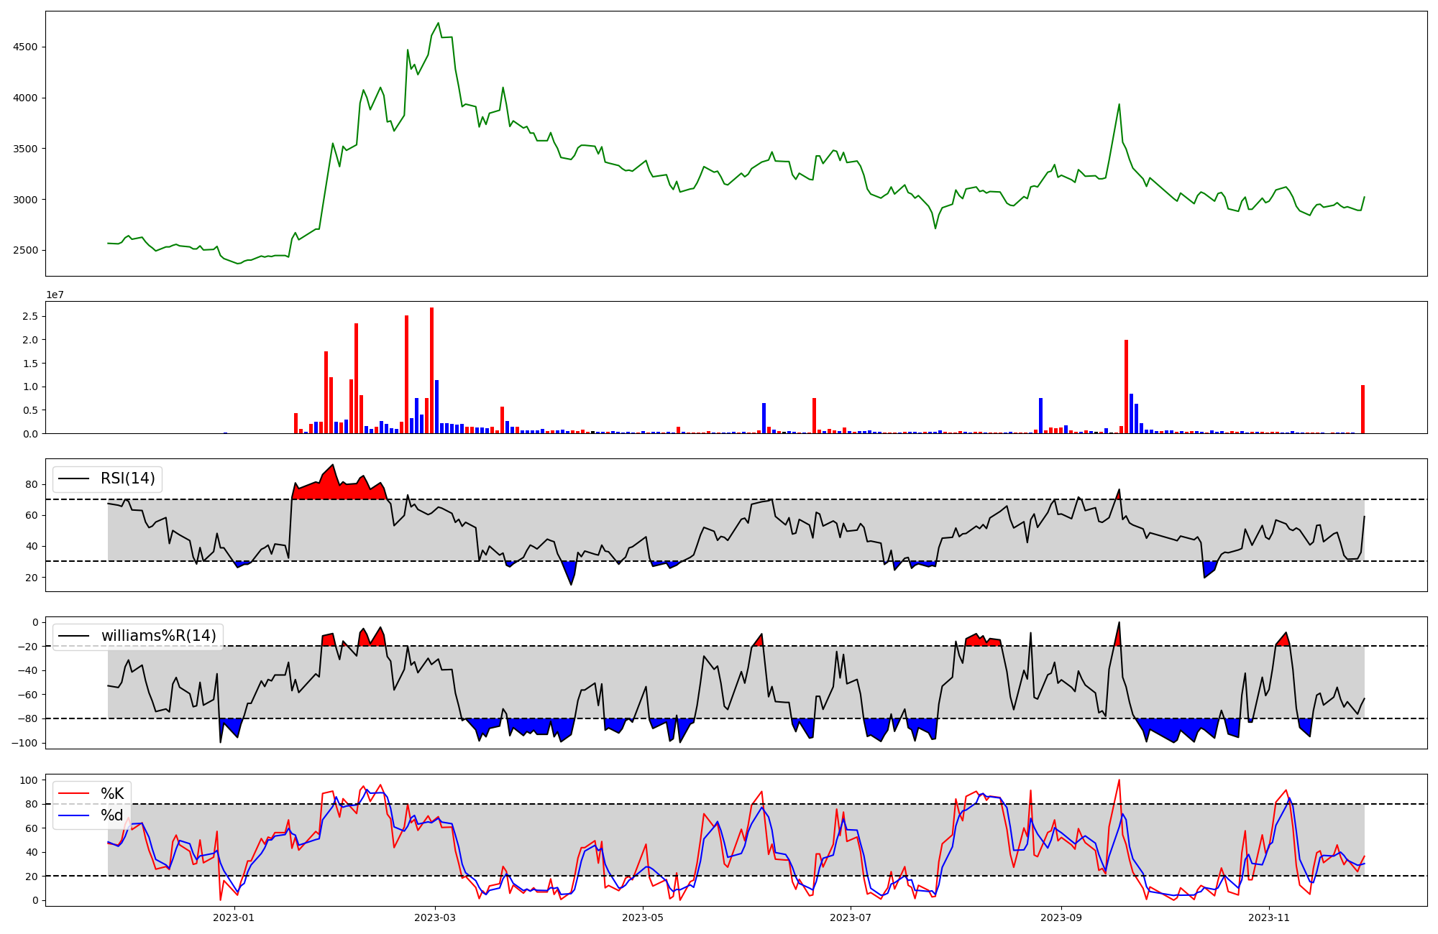Click the last red volume bar at right
The width and height of the screenshot is (1438, 934).
pos(1363,410)
